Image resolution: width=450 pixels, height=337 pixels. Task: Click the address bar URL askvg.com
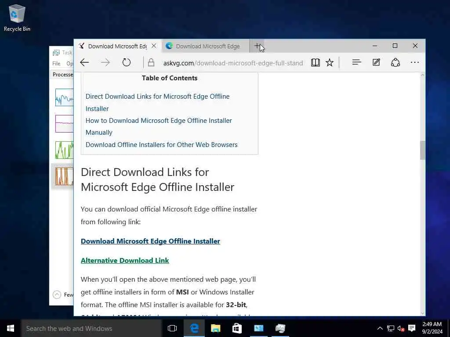coord(233,63)
